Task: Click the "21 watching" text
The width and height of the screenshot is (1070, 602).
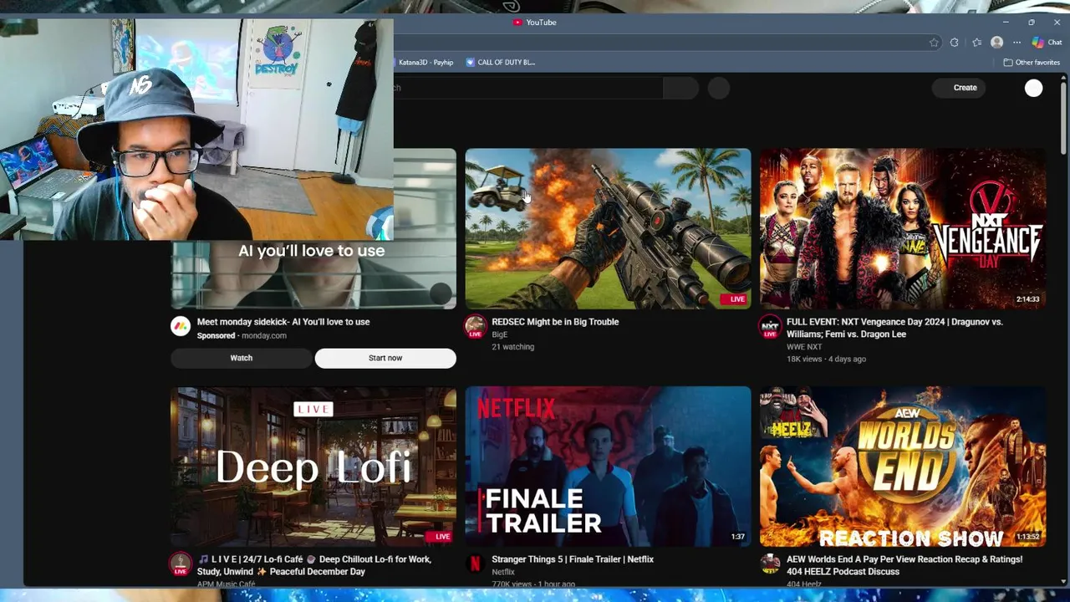Action: pyautogui.click(x=512, y=347)
